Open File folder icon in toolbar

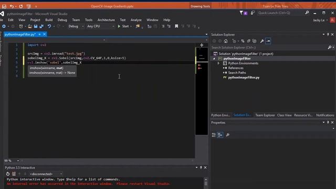30,26
